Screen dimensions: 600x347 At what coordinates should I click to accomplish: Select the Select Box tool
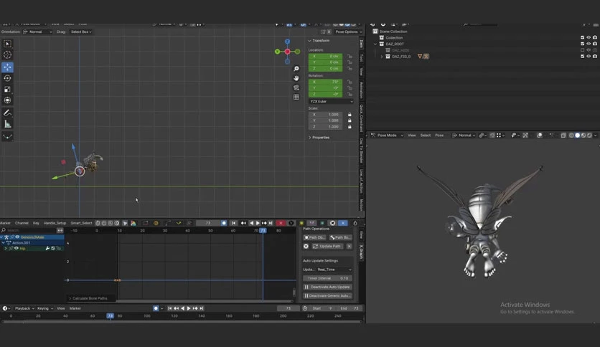click(7, 44)
